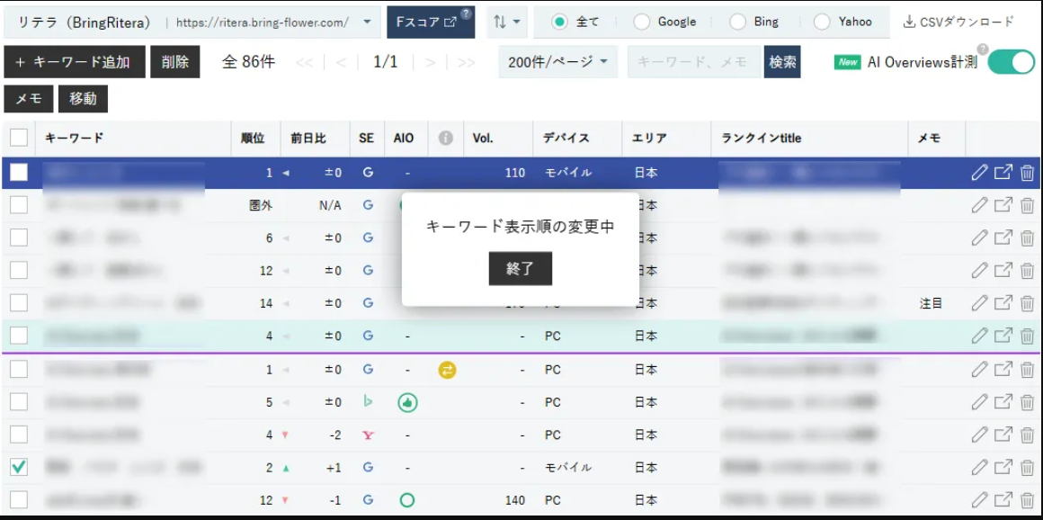Sort by the 順位 column header
Image resolution: width=1043 pixels, height=520 pixels.
click(253, 139)
